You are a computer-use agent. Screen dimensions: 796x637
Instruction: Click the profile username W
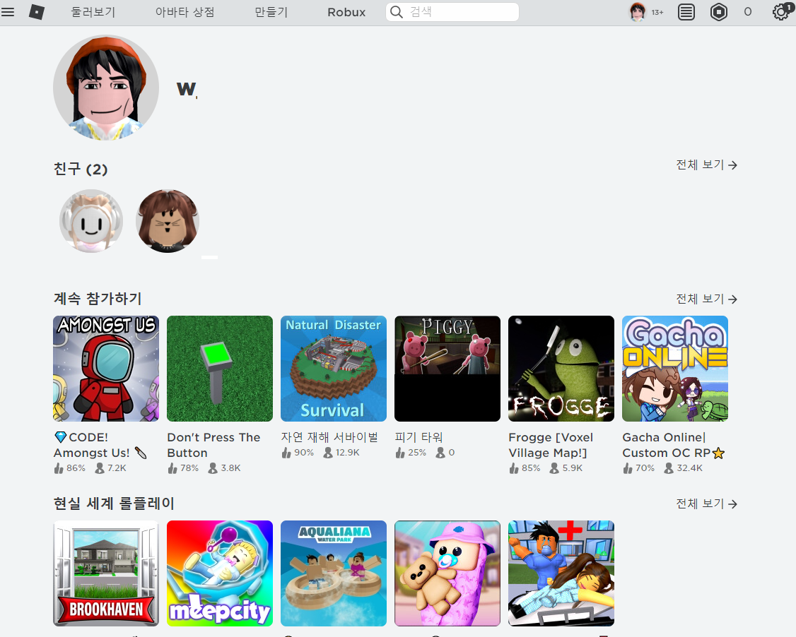click(x=187, y=89)
